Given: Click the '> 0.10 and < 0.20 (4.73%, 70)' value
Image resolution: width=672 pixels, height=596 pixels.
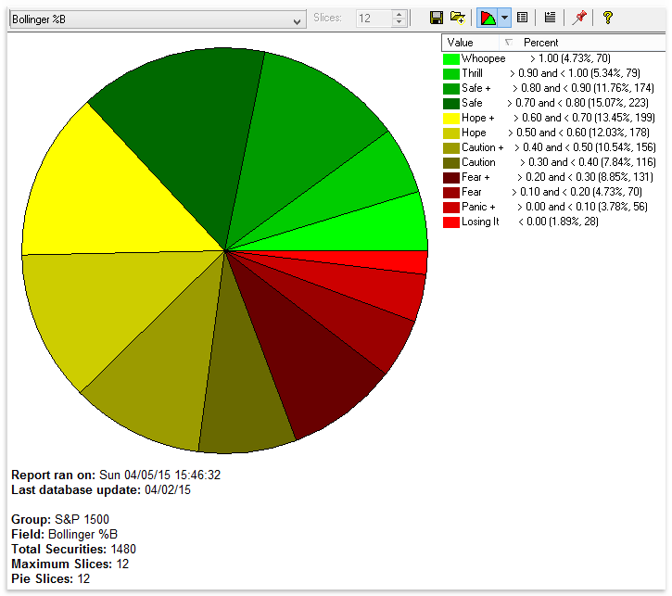Looking at the screenshot, I should [577, 192].
